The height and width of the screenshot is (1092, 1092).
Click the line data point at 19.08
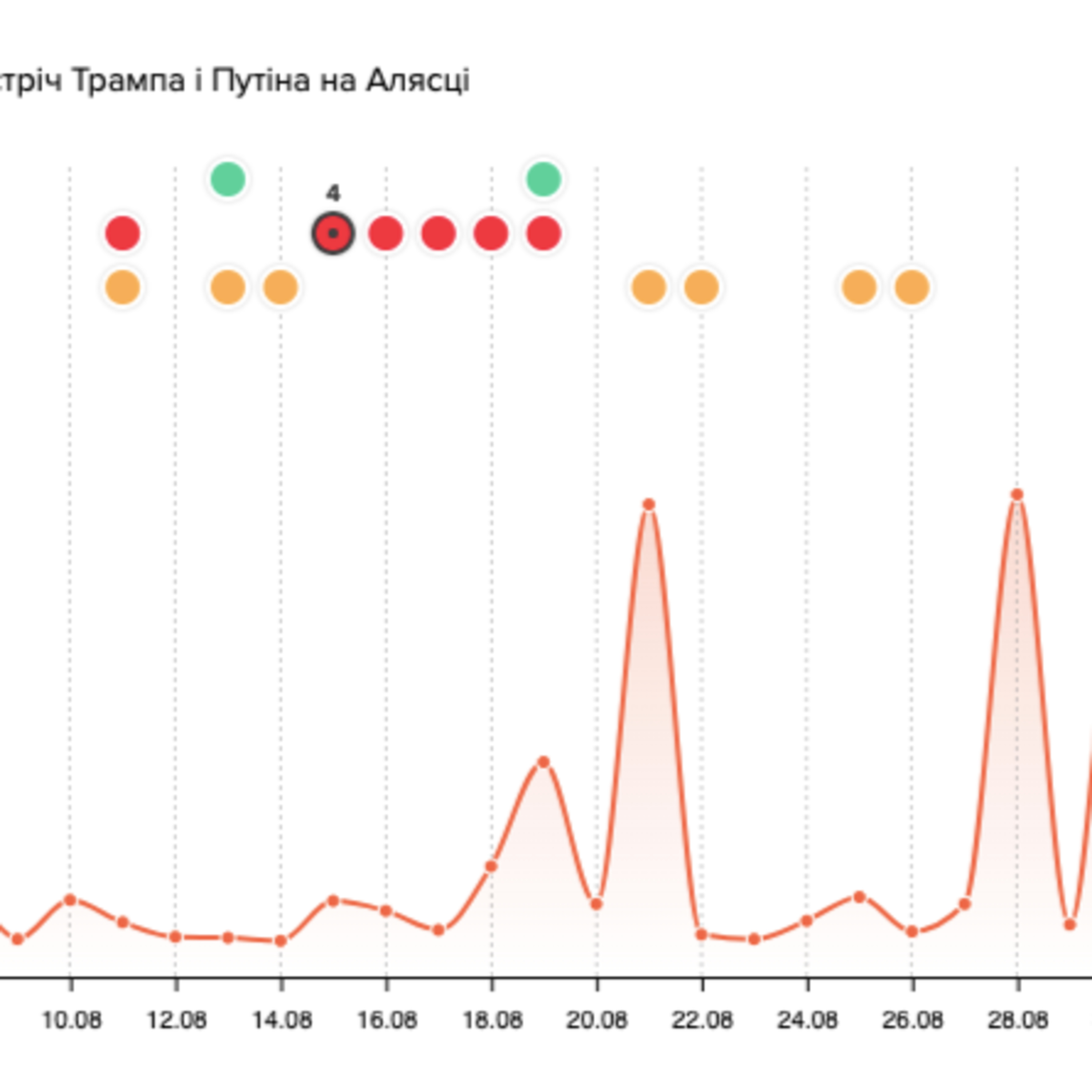(544, 762)
